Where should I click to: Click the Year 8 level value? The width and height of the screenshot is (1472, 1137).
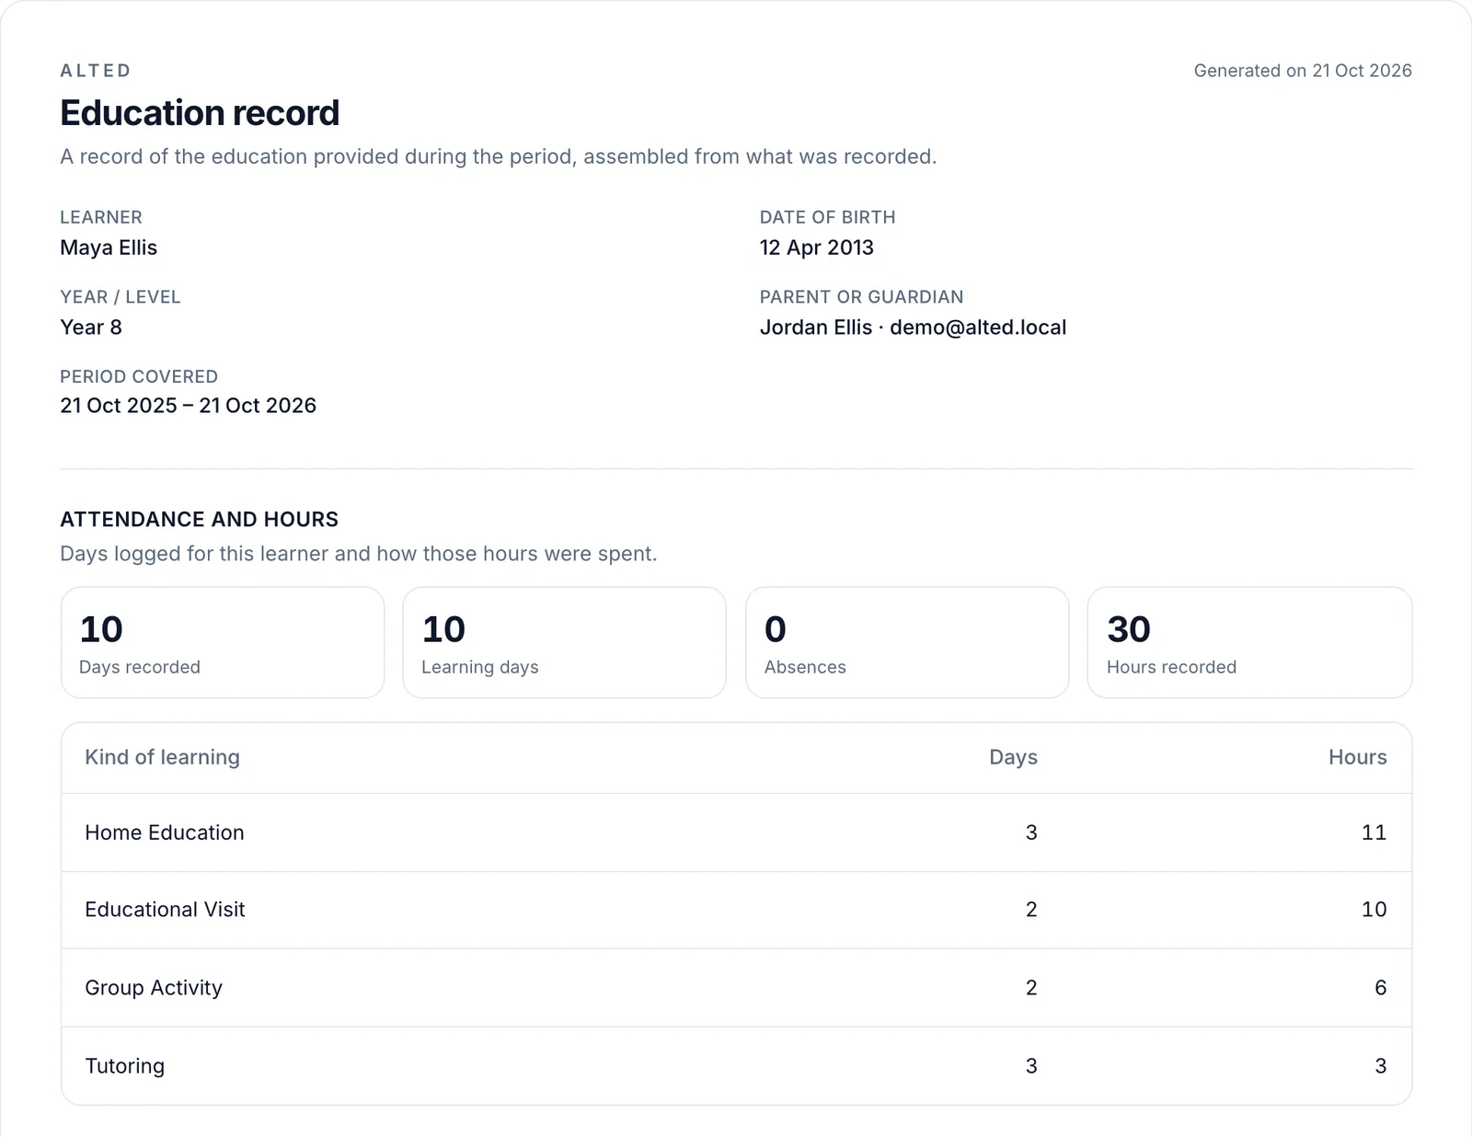click(91, 327)
